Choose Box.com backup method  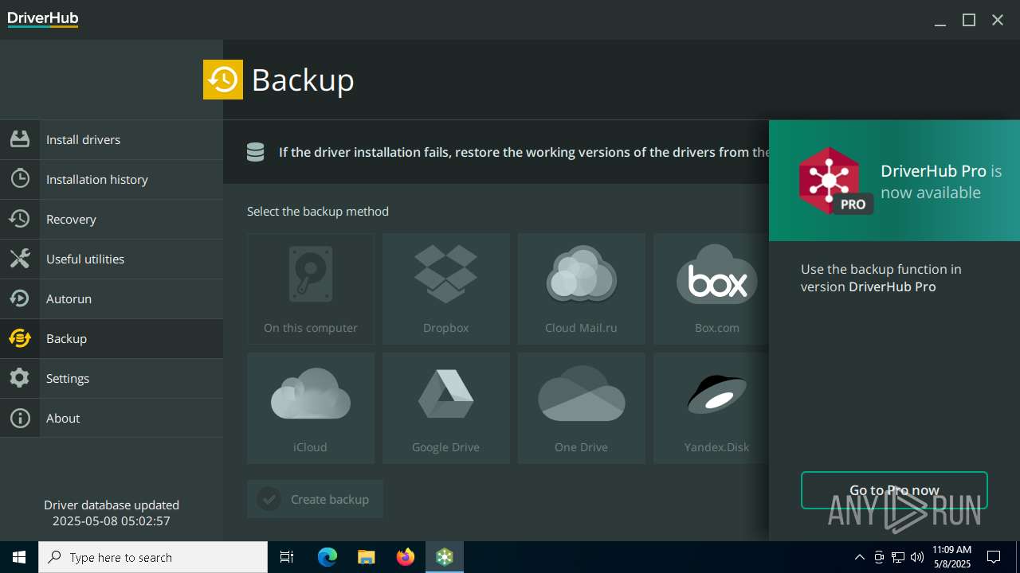pyautogui.click(x=712, y=289)
